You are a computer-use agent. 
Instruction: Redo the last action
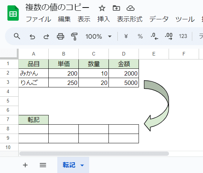coord(46,37)
